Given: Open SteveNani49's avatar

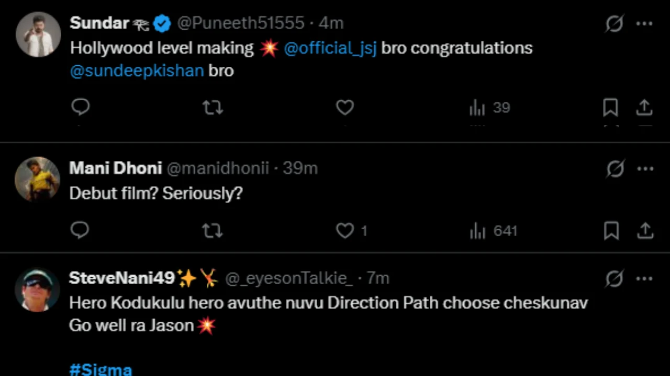Looking at the screenshot, I should [37, 289].
